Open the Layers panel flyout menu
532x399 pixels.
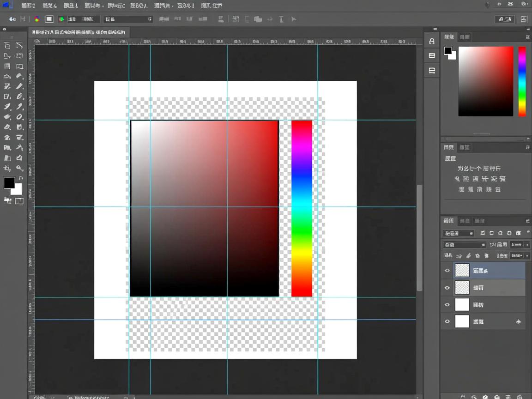coord(527,221)
